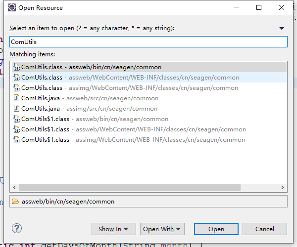Click class icon of assweb/bin ComUtils$1.class
297x247 pixels.
[x=17, y=119]
